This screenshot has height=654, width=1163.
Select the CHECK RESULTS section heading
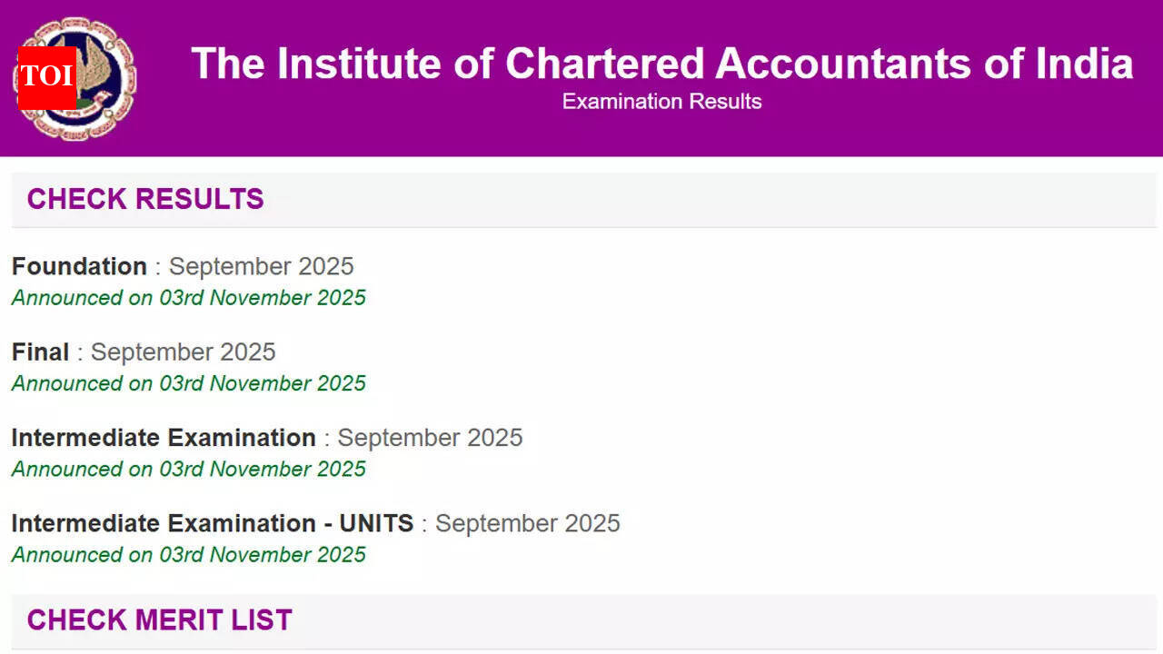click(x=145, y=199)
